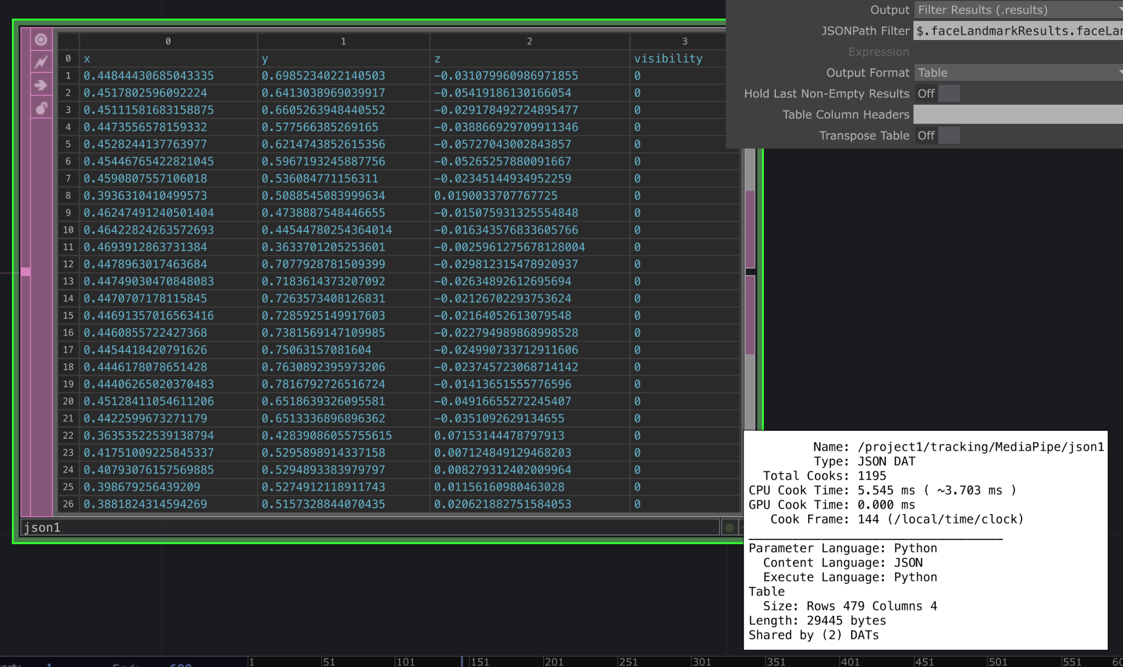Click column index 2 header
This screenshot has width=1123, height=667.
click(x=529, y=41)
